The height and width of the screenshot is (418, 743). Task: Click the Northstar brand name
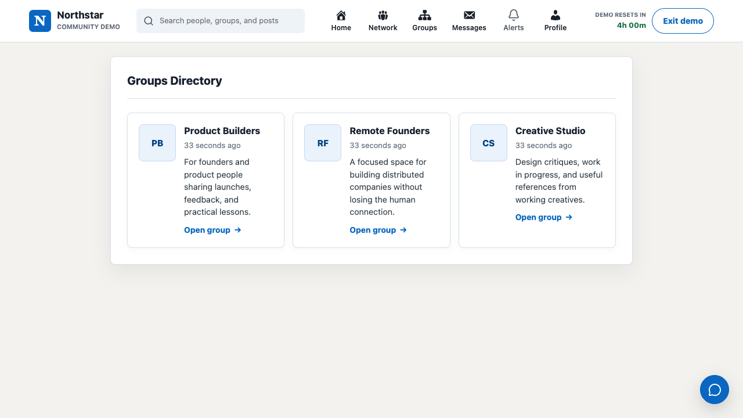click(80, 15)
